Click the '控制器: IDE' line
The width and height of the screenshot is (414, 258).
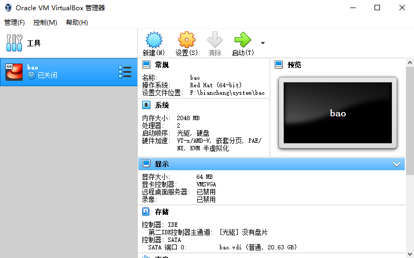[160, 225]
